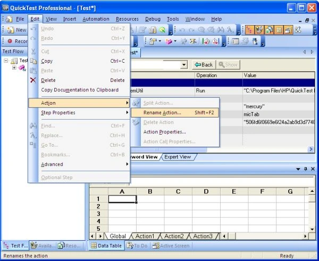Click the Record button with red dot
319x261 pixels.
pos(18,41)
